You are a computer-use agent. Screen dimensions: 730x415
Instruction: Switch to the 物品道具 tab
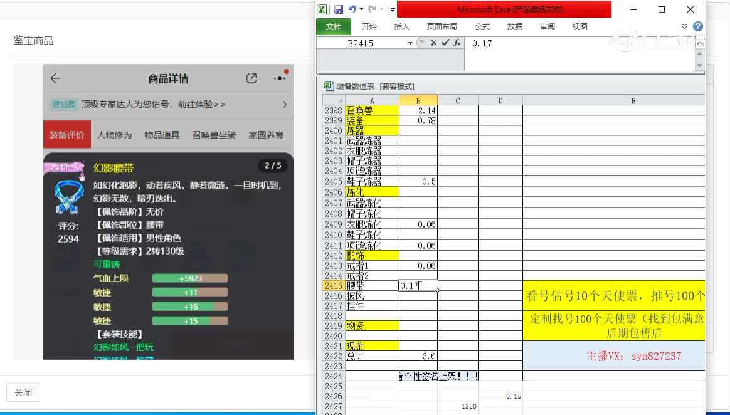(x=162, y=135)
